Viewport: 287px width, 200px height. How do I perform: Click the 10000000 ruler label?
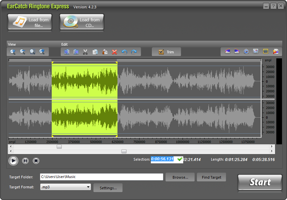point(183,142)
